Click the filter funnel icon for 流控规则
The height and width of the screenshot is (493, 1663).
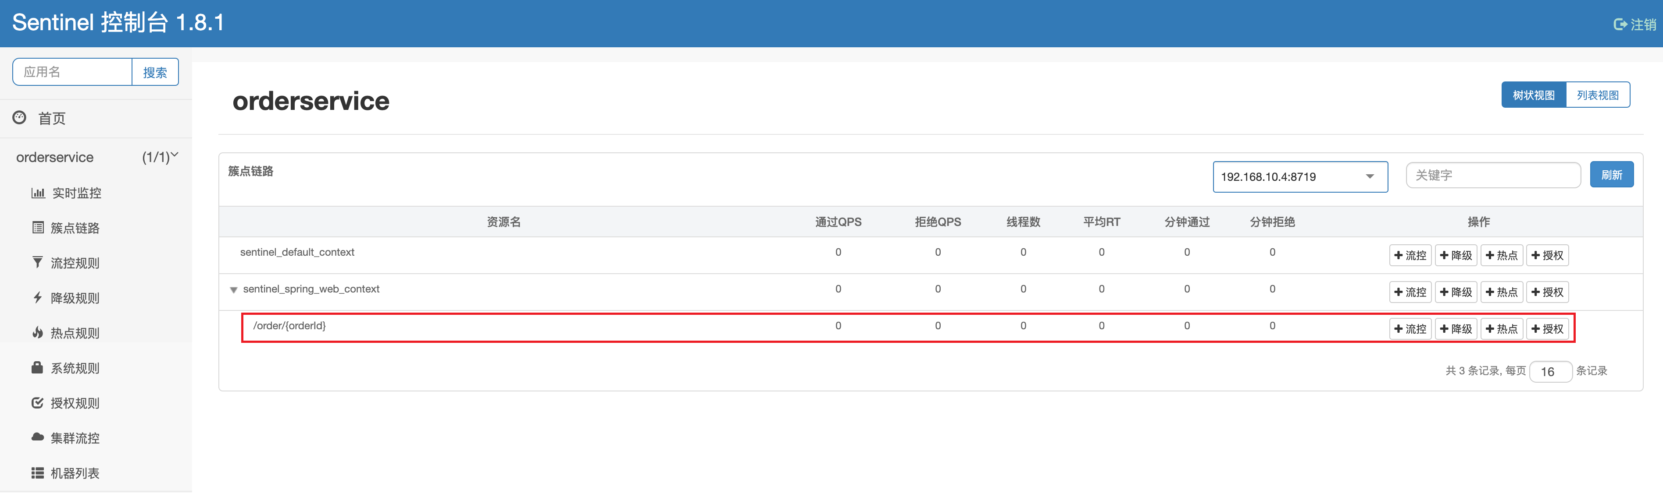coord(37,262)
